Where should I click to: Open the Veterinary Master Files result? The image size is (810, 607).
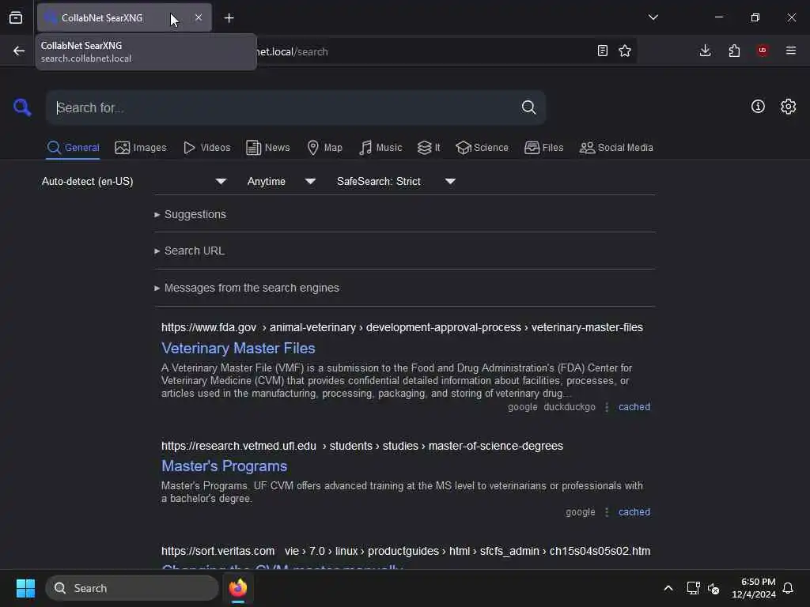click(x=238, y=349)
